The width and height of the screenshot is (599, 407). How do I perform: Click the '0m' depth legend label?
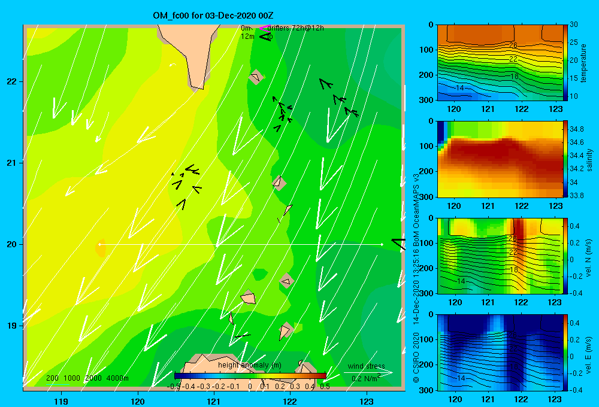[246, 28]
